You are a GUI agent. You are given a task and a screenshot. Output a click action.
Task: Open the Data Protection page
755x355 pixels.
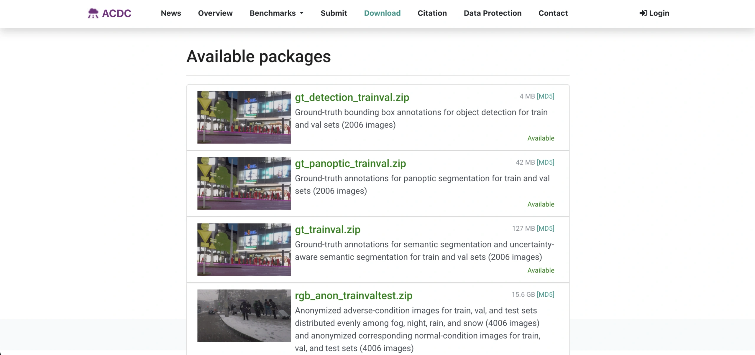pyautogui.click(x=493, y=13)
